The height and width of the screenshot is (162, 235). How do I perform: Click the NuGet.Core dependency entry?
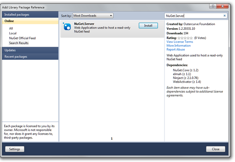(185, 70)
